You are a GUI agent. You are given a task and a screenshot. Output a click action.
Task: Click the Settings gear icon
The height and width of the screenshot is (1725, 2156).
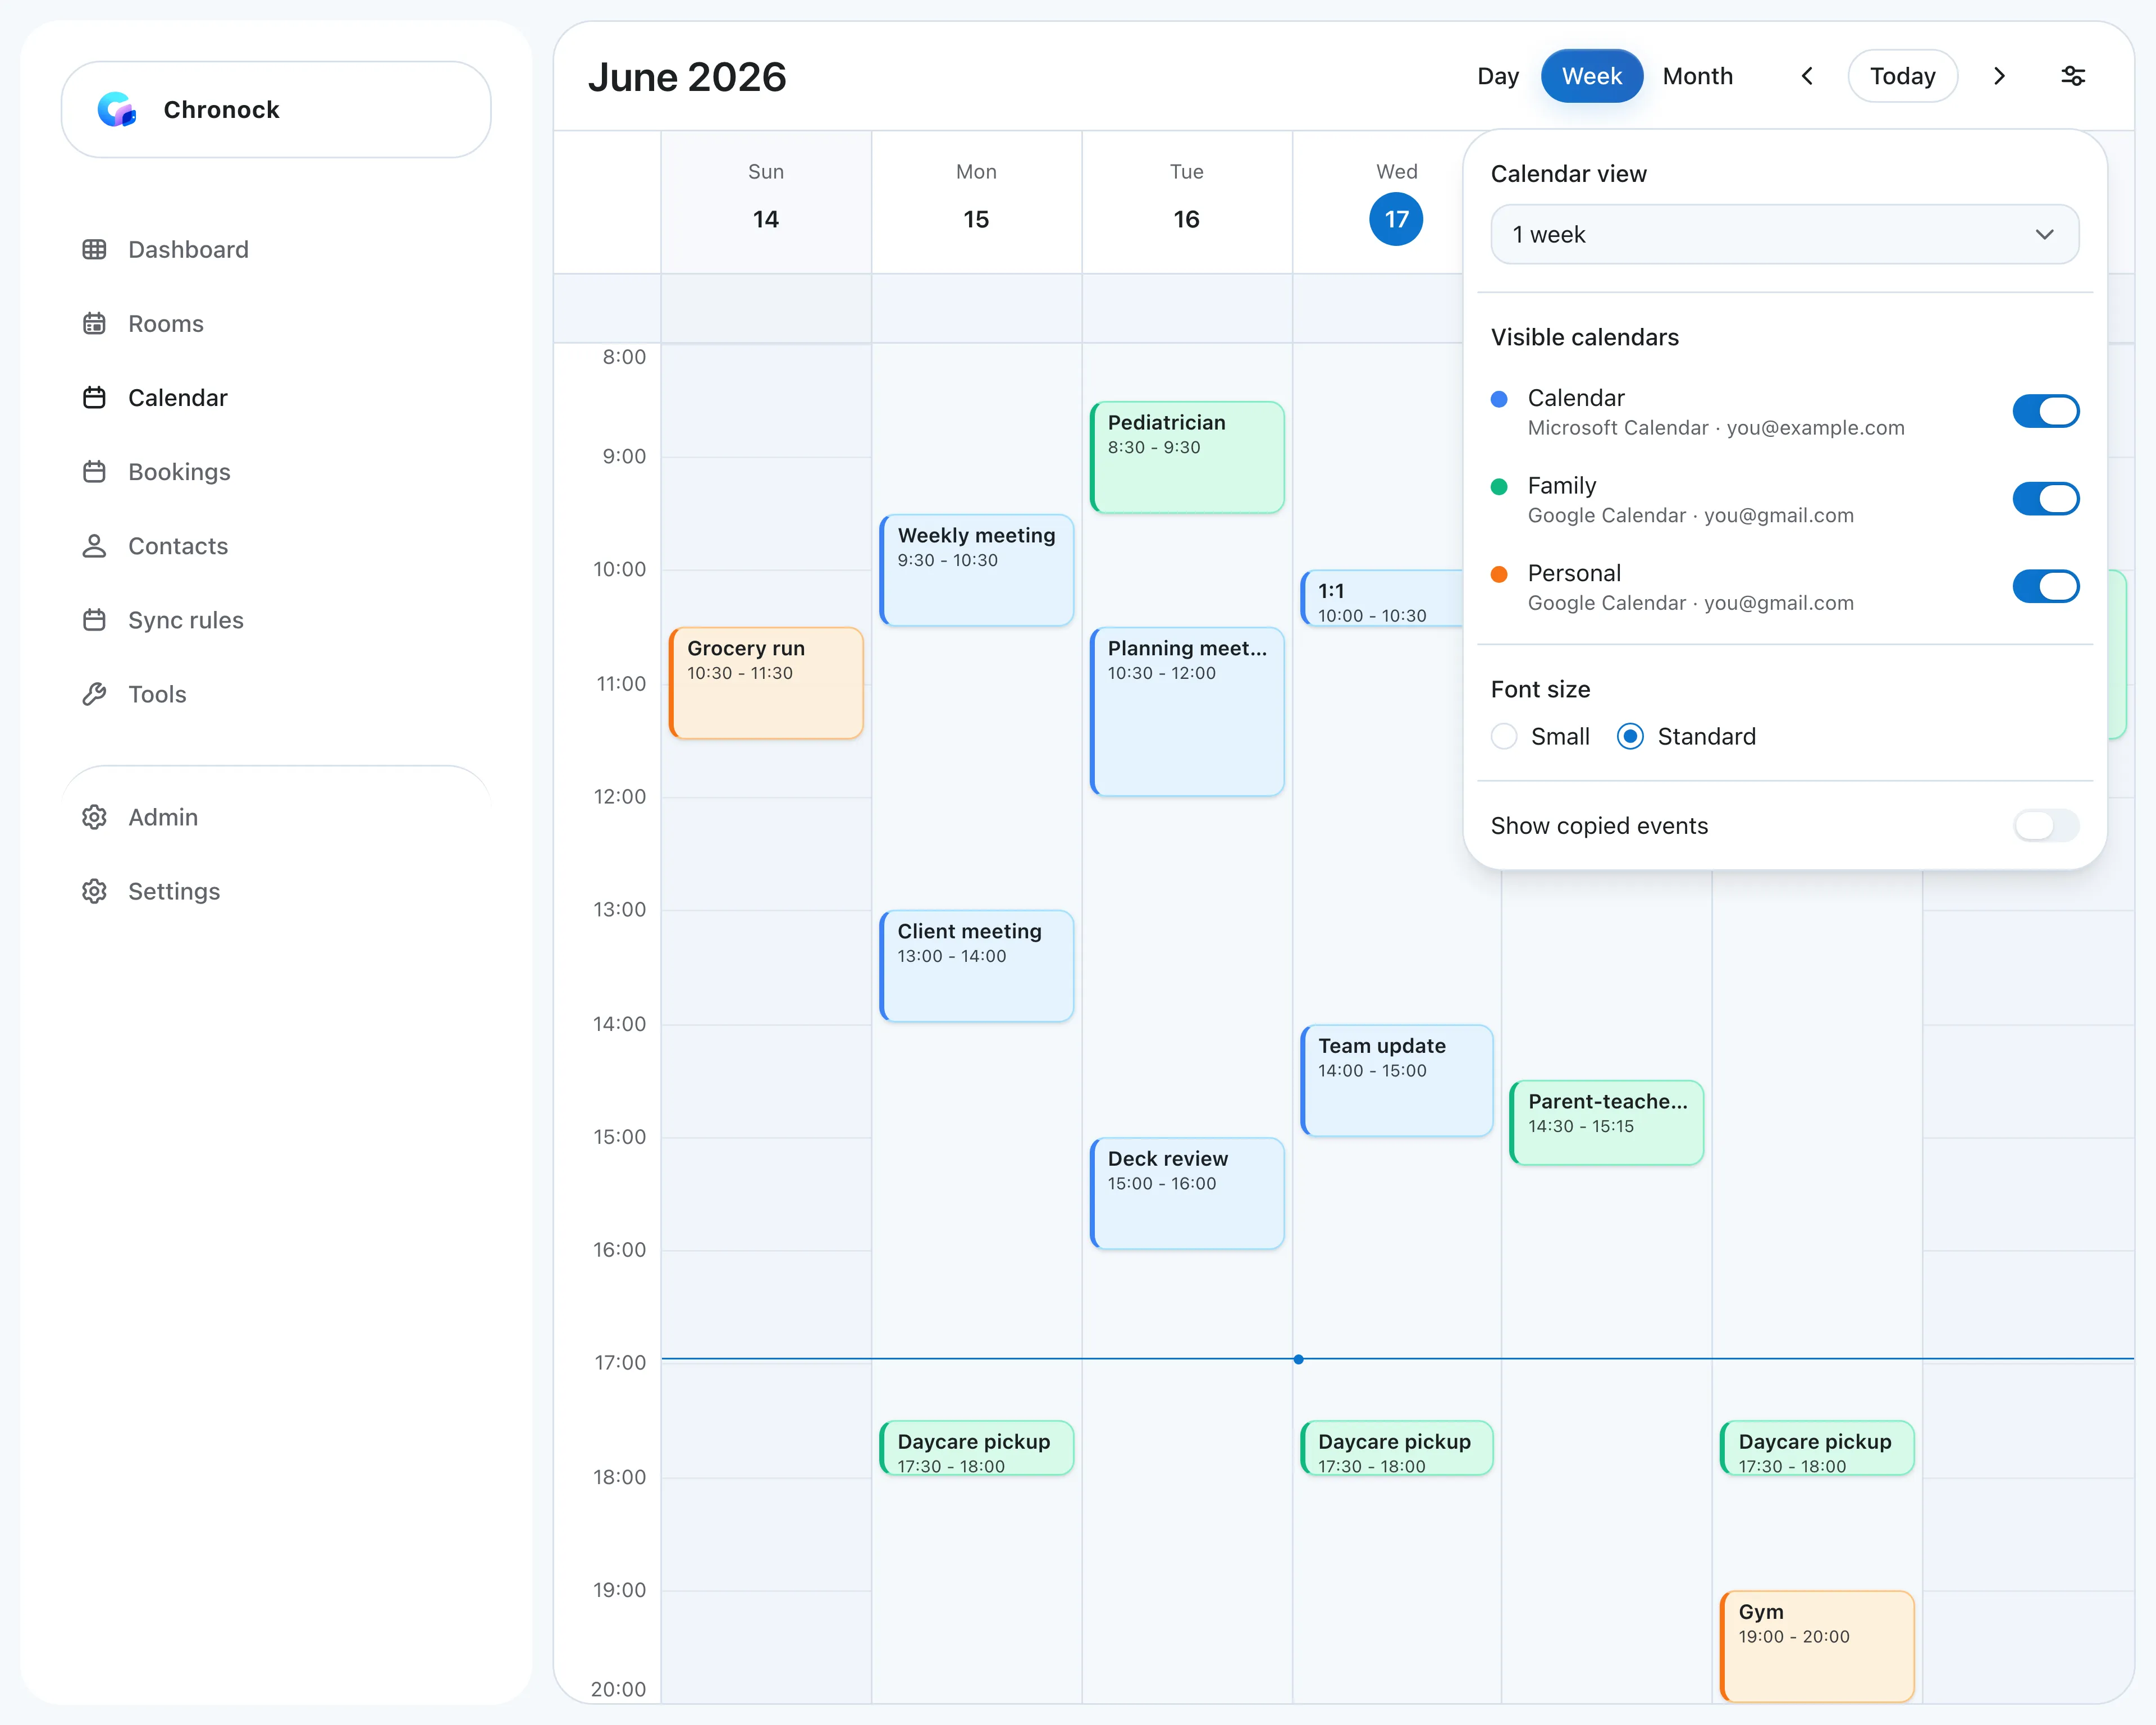94,891
